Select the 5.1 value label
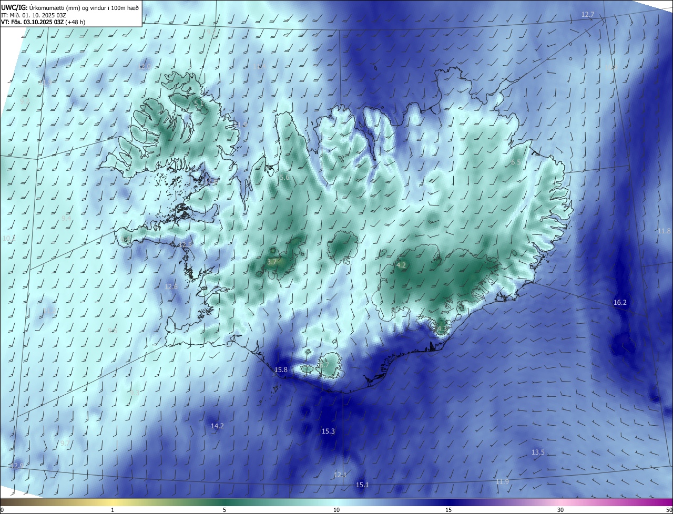The image size is (673, 514). 199,104
